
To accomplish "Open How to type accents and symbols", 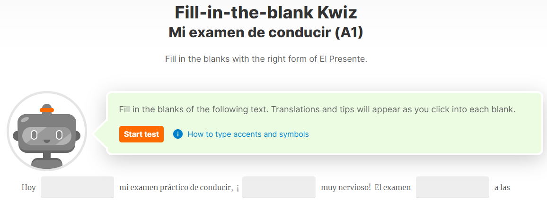I will click(248, 134).
